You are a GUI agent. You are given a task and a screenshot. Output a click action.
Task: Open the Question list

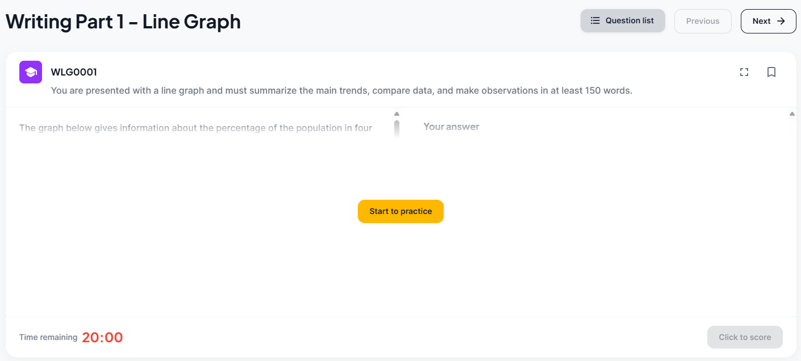coord(623,20)
